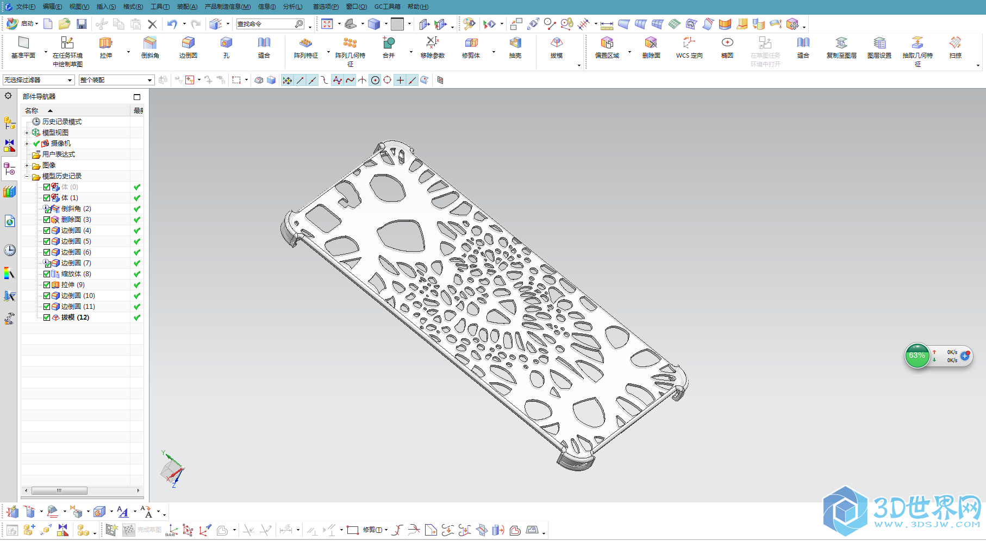Click the Save icon in the toolbar

pyautogui.click(x=82, y=24)
